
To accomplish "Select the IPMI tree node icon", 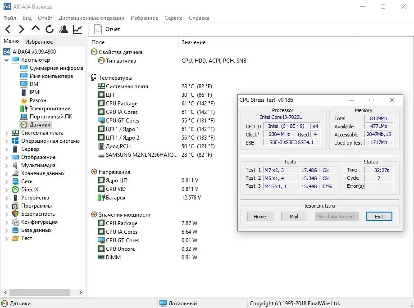I will tap(24, 92).
